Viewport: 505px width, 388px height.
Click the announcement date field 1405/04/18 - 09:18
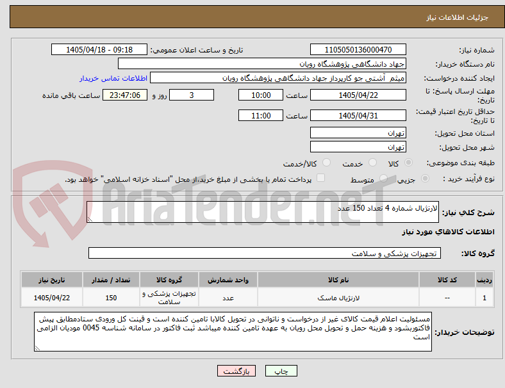tap(99, 49)
